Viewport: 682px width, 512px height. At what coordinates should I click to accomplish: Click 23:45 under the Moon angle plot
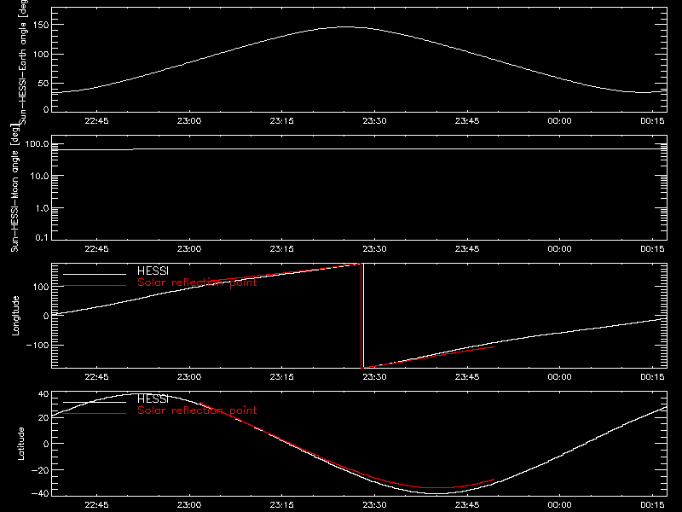click(467, 248)
